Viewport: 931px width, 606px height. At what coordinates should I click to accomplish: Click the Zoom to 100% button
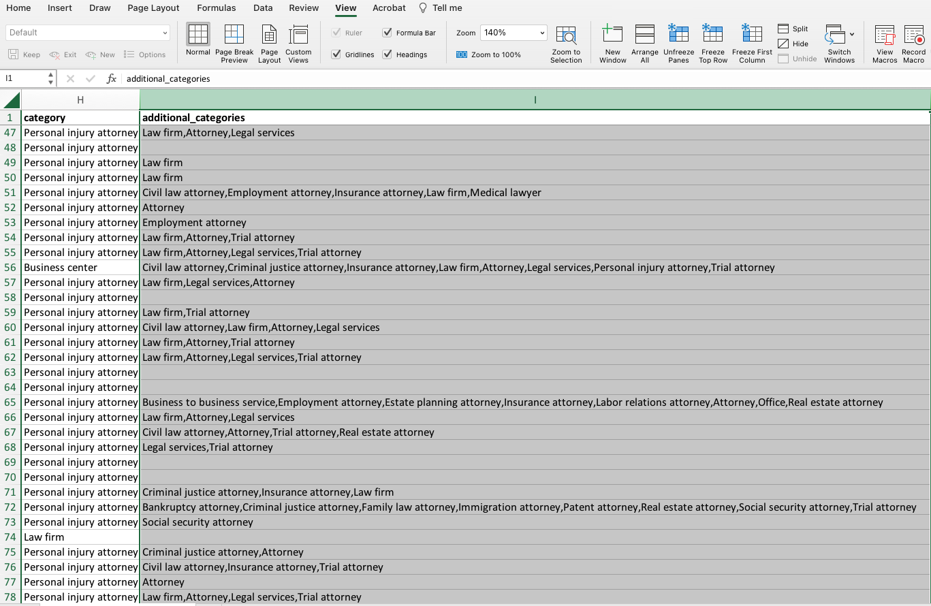tap(488, 54)
